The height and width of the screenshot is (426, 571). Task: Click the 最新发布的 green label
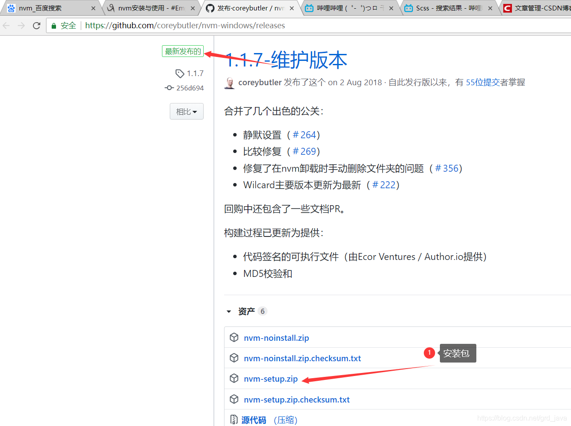pyautogui.click(x=183, y=51)
